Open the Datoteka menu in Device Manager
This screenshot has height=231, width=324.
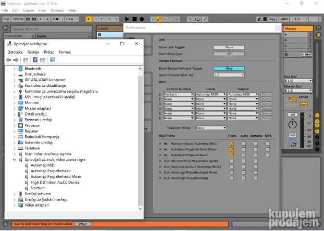pos(15,52)
